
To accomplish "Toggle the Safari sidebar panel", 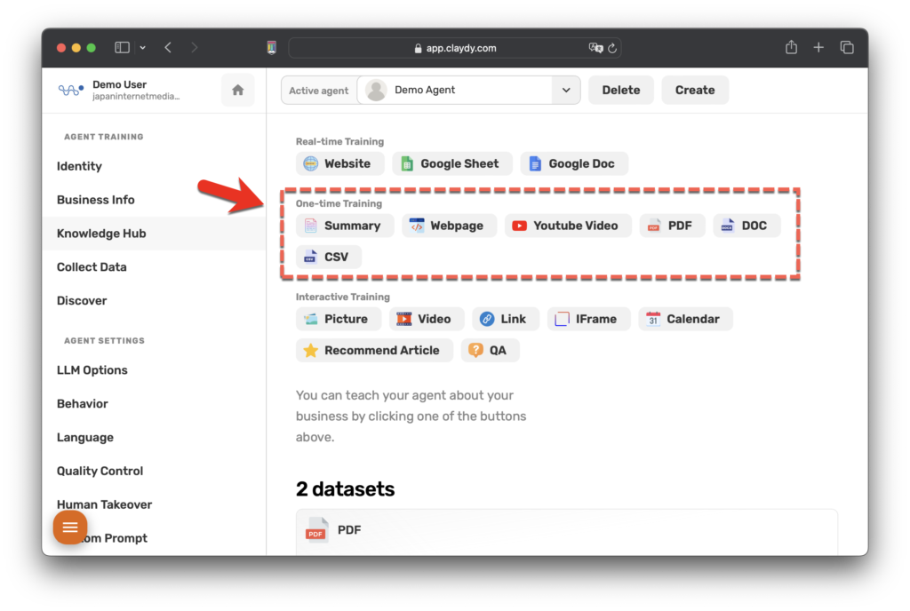I will [123, 48].
